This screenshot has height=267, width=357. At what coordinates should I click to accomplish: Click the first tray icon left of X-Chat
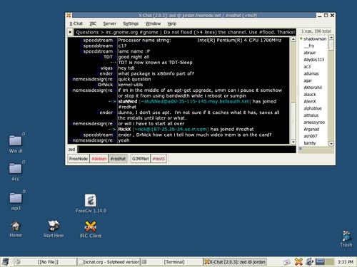coord(287,262)
